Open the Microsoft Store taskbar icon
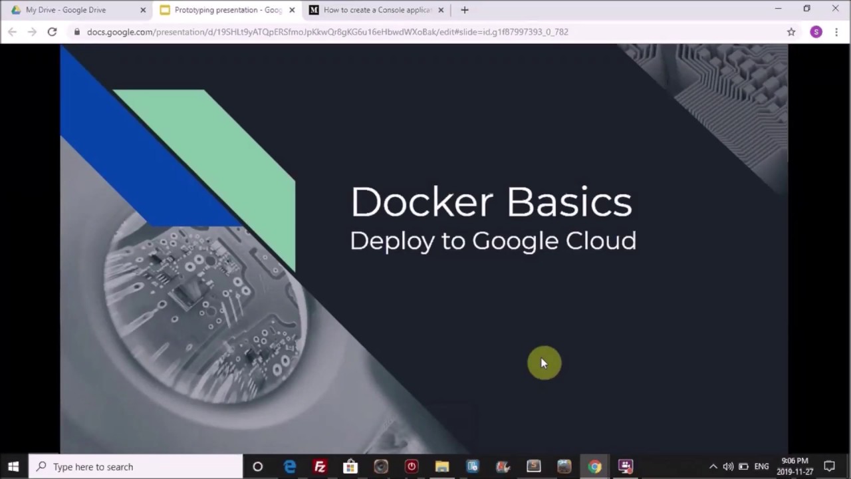This screenshot has height=479, width=851. 350,466
